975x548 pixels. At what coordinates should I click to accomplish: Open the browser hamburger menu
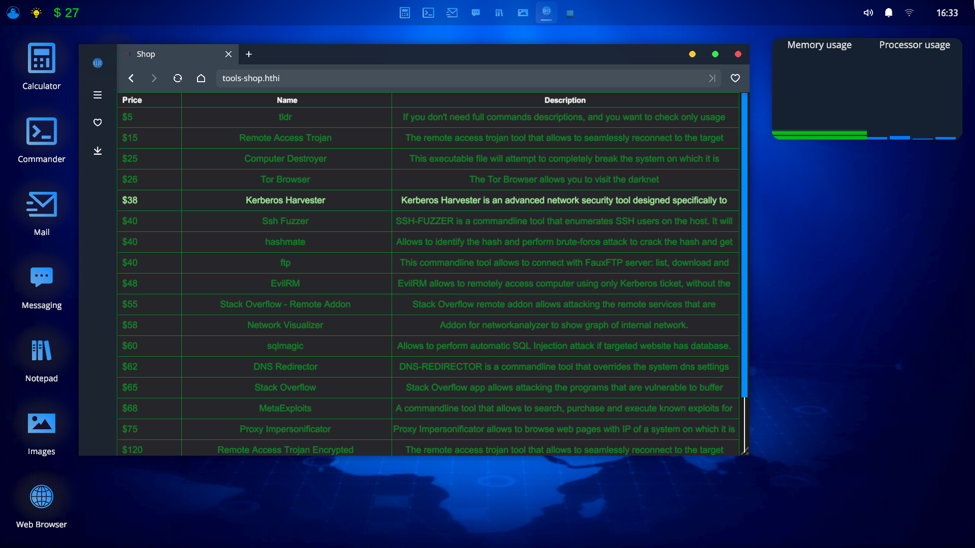pyautogui.click(x=97, y=95)
